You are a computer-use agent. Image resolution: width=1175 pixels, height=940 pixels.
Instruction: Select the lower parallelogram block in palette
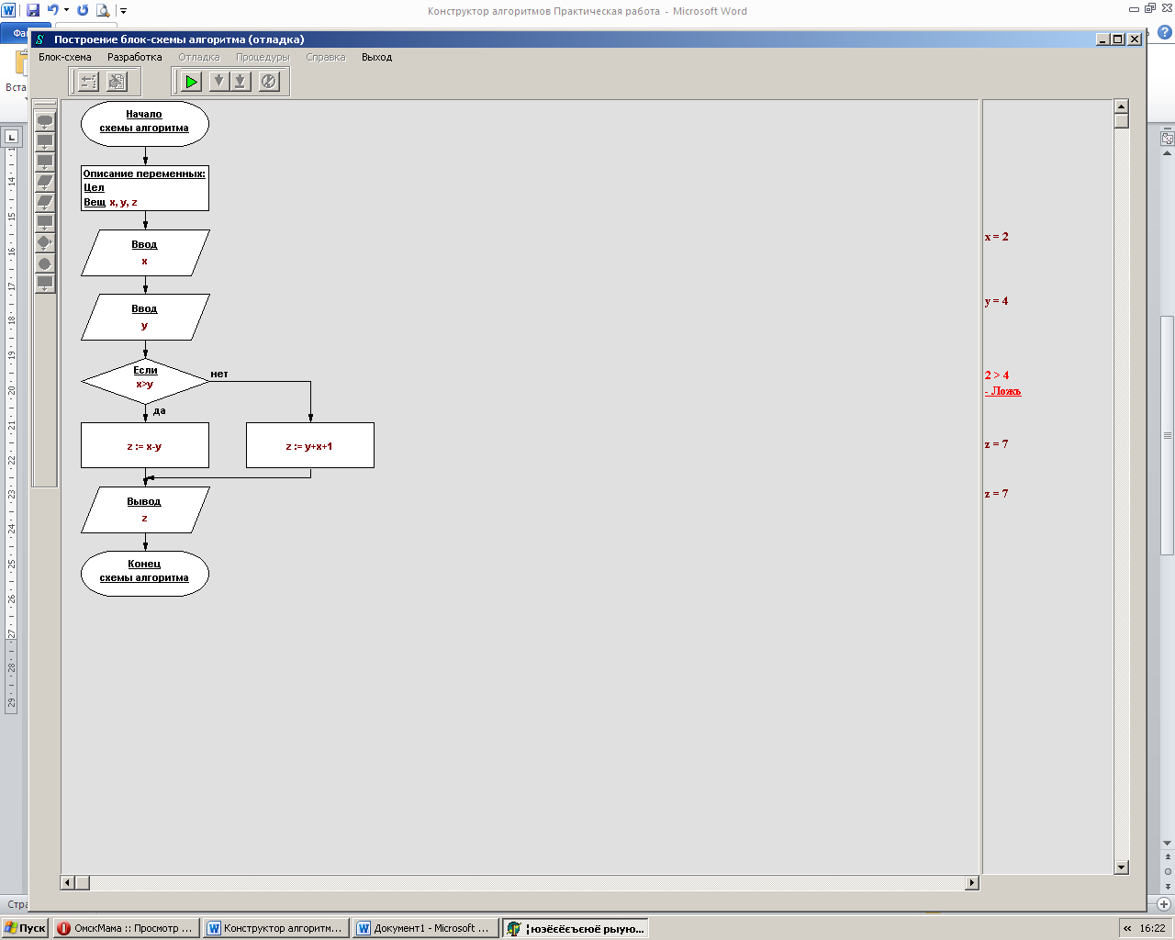tap(45, 202)
